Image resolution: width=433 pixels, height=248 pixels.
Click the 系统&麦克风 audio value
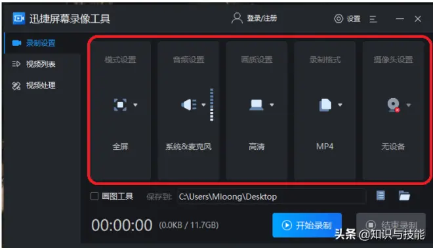click(x=188, y=147)
